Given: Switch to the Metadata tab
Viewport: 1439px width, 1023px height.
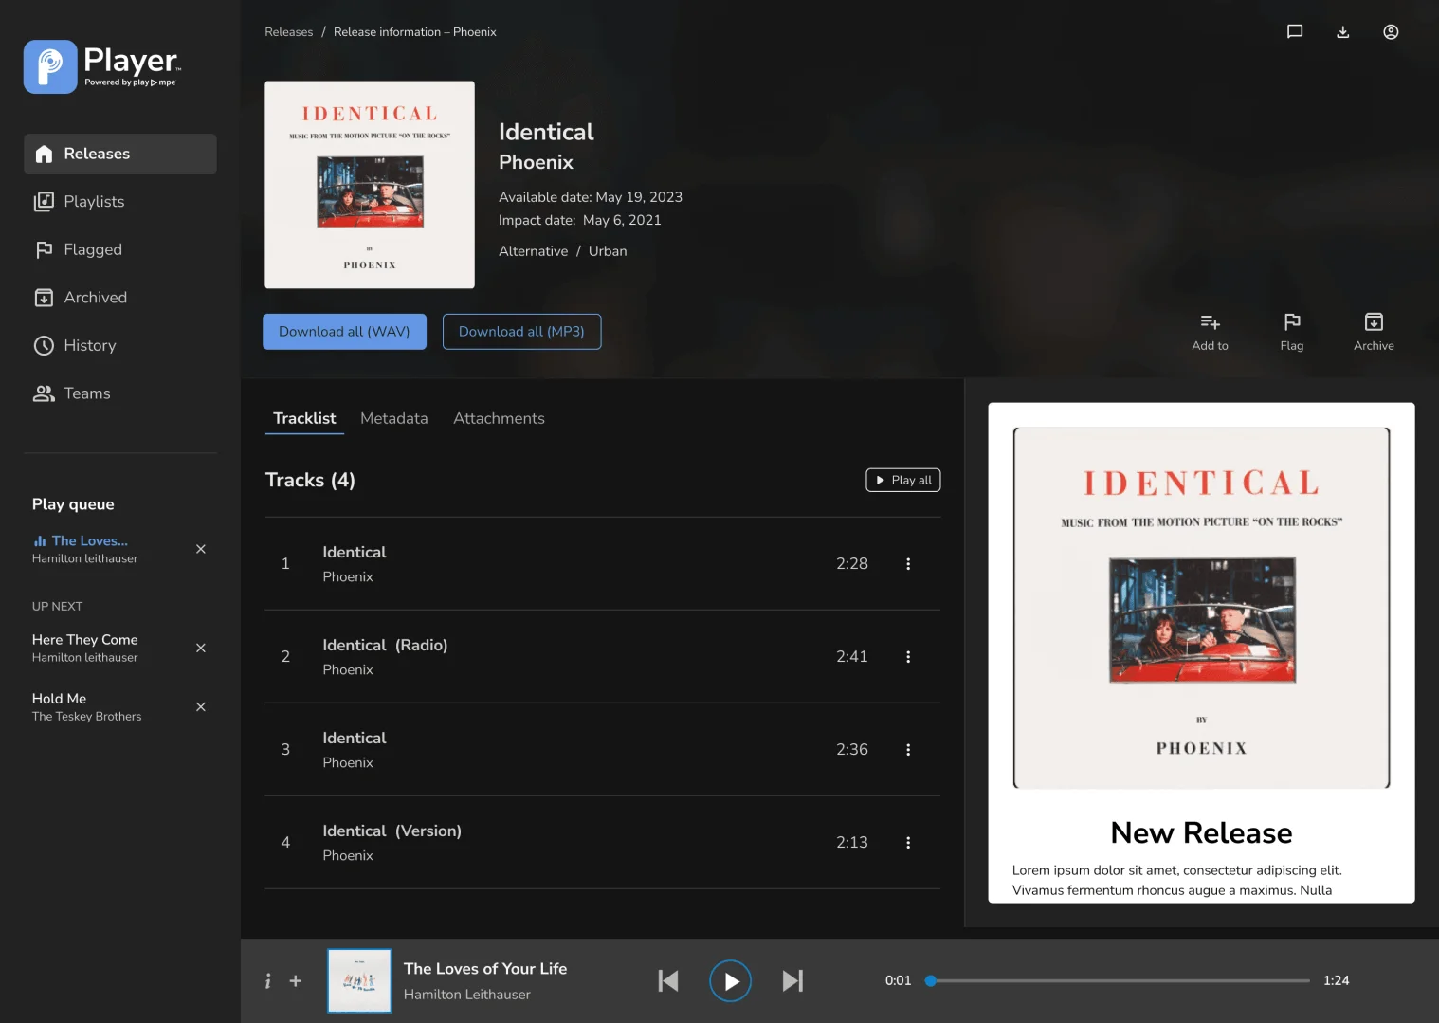Looking at the screenshot, I should pyautogui.click(x=393, y=418).
